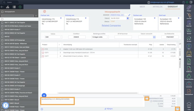
Task: Open the Datum calendar picker
Action: [128, 18]
